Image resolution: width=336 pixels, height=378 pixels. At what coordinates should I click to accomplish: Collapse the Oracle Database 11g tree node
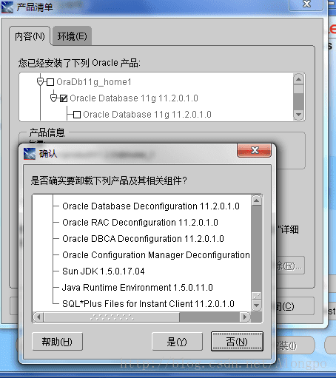click(53, 98)
